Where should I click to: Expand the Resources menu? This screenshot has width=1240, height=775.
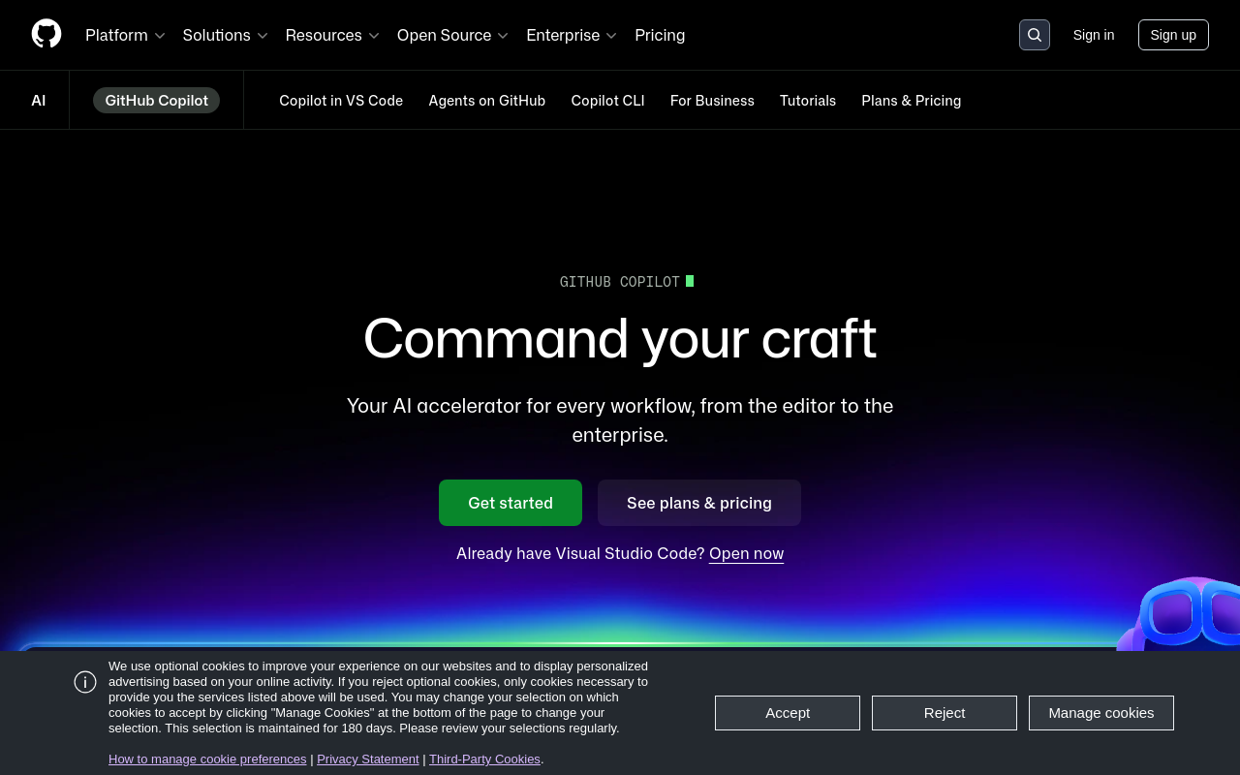[x=332, y=35]
